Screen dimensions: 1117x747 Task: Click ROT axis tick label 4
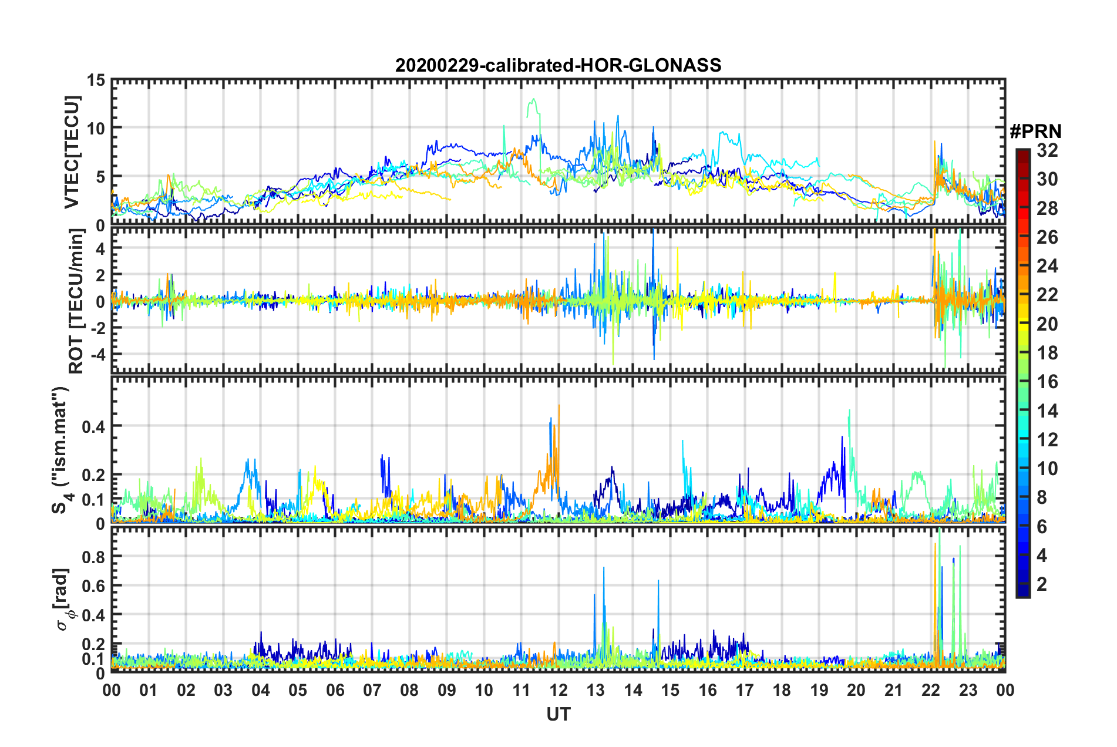click(101, 248)
